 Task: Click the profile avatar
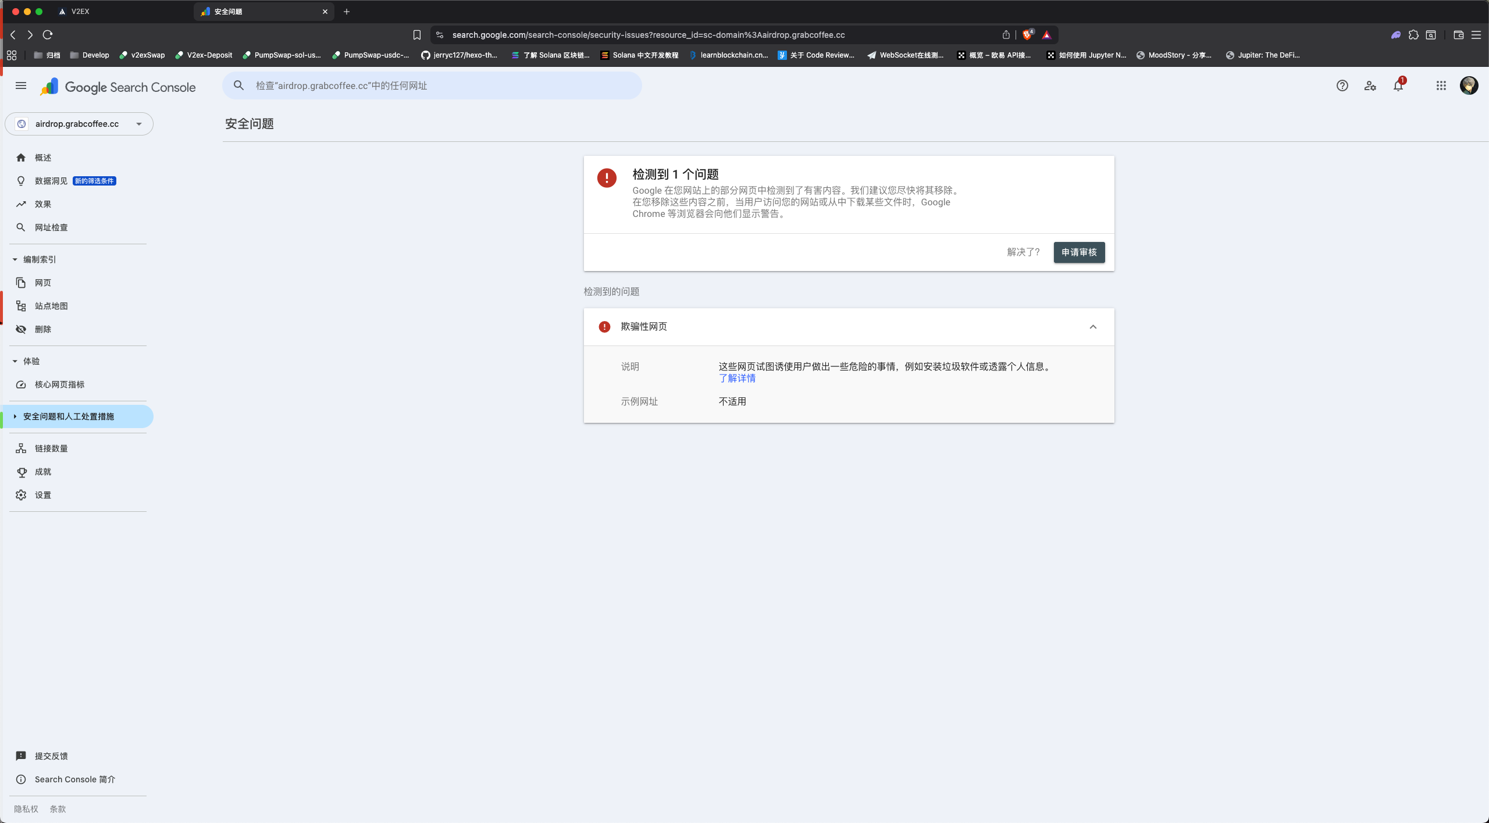click(1469, 85)
